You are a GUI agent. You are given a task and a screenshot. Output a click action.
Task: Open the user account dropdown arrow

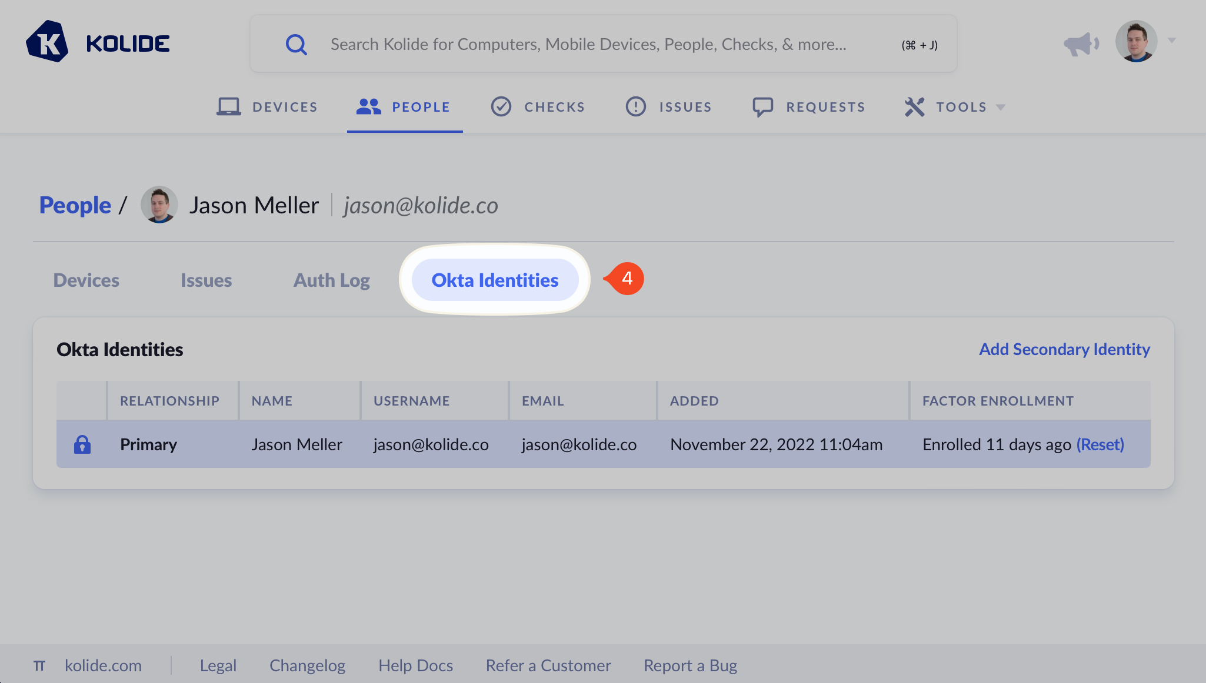pyautogui.click(x=1172, y=41)
